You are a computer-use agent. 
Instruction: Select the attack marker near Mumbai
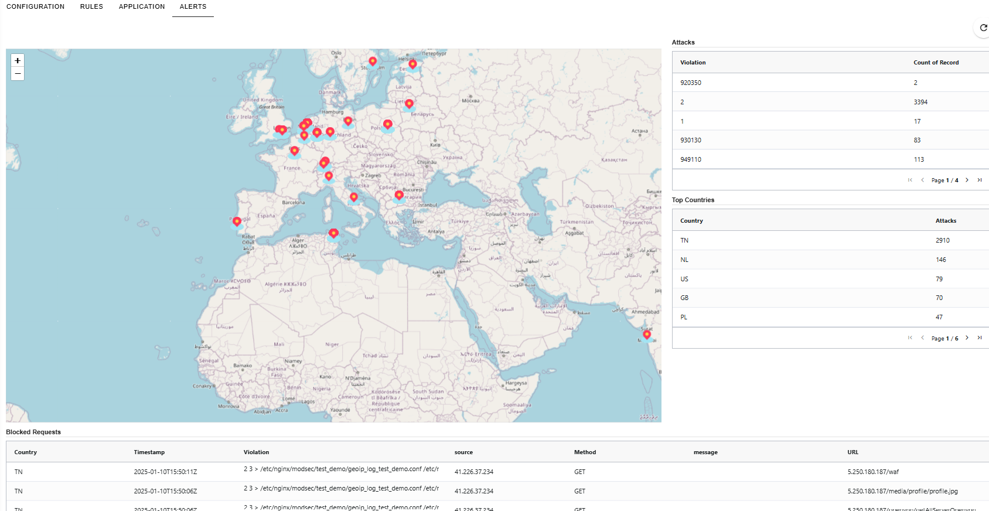point(647,335)
